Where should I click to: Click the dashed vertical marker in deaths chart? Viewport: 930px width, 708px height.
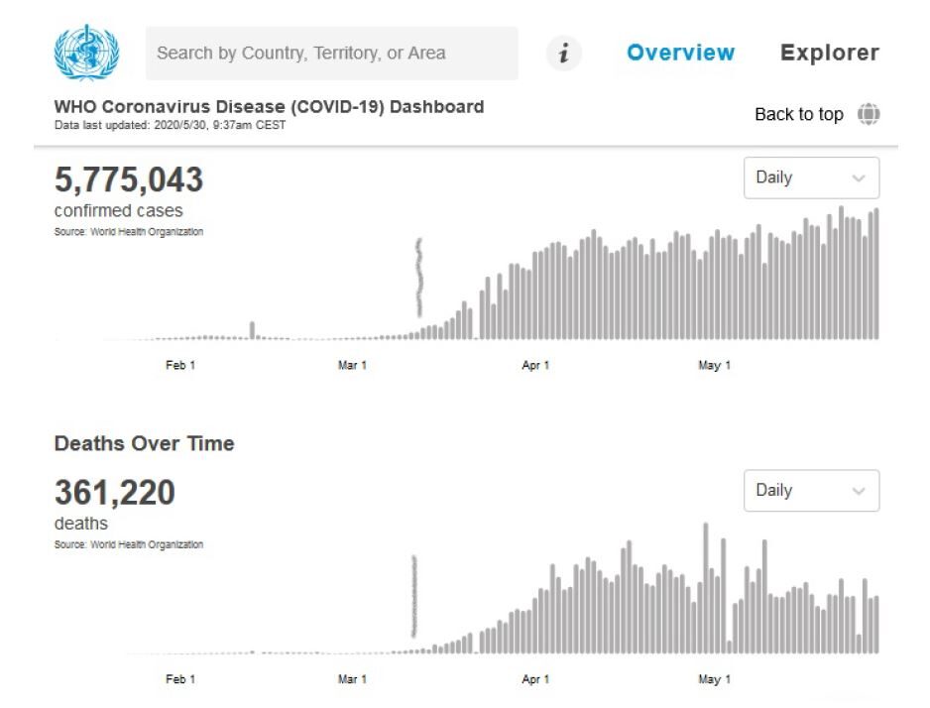(x=414, y=596)
